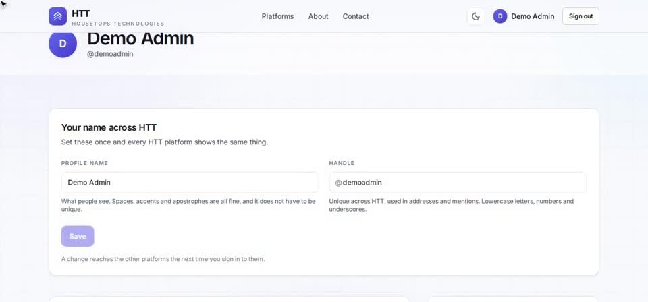This screenshot has height=302, width=648.
Task: Open the Platforms menu
Action: (x=277, y=16)
